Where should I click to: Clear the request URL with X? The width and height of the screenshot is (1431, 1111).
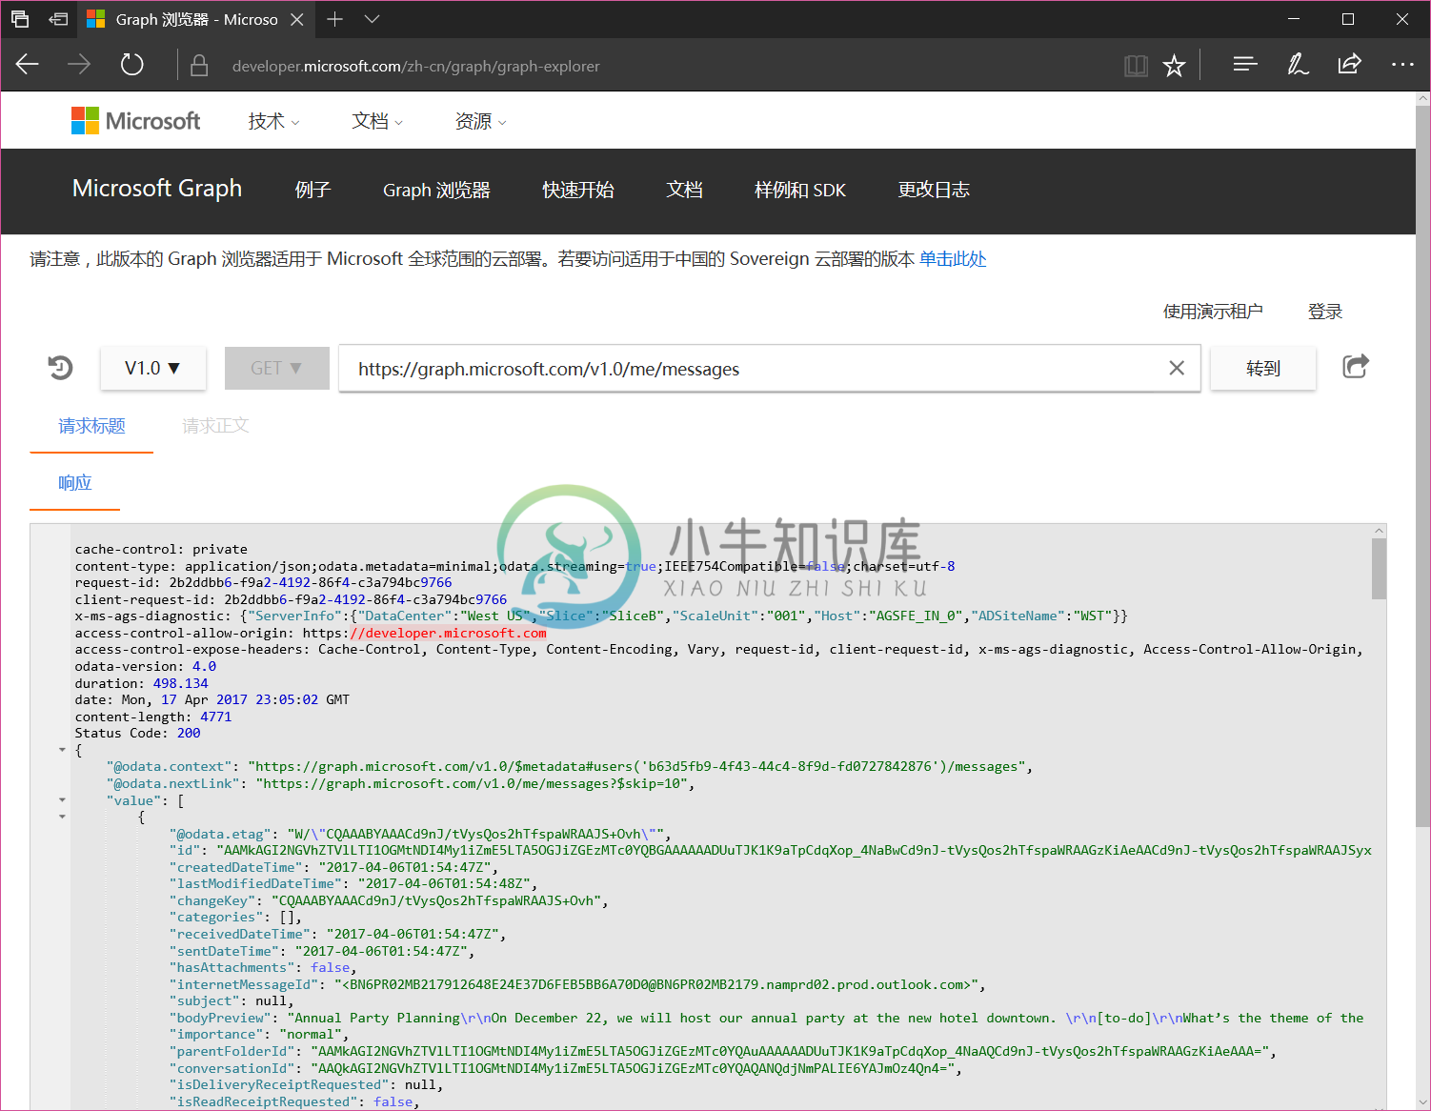(x=1177, y=368)
